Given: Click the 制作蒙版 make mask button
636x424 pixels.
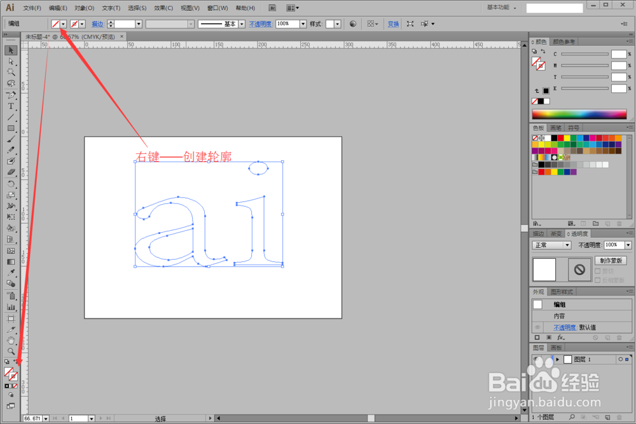Looking at the screenshot, I should point(611,260).
